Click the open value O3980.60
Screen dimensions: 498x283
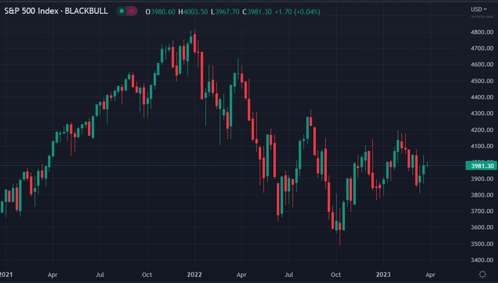pos(160,12)
